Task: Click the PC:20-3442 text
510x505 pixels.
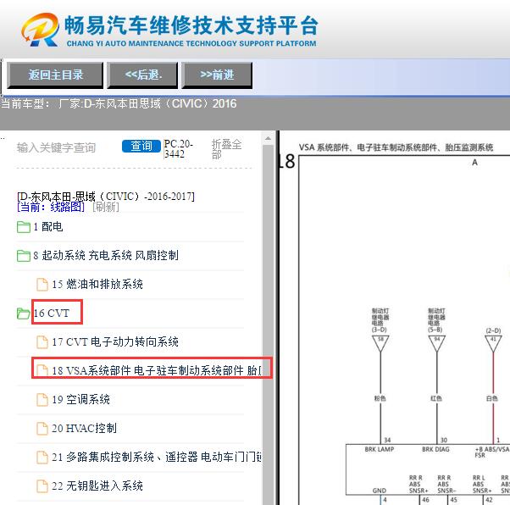Action: pyautogui.click(x=179, y=148)
